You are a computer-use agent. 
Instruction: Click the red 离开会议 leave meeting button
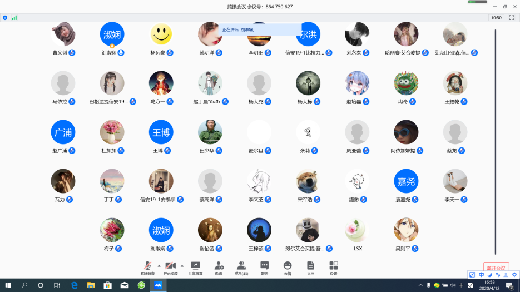pyautogui.click(x=496, y=268)
